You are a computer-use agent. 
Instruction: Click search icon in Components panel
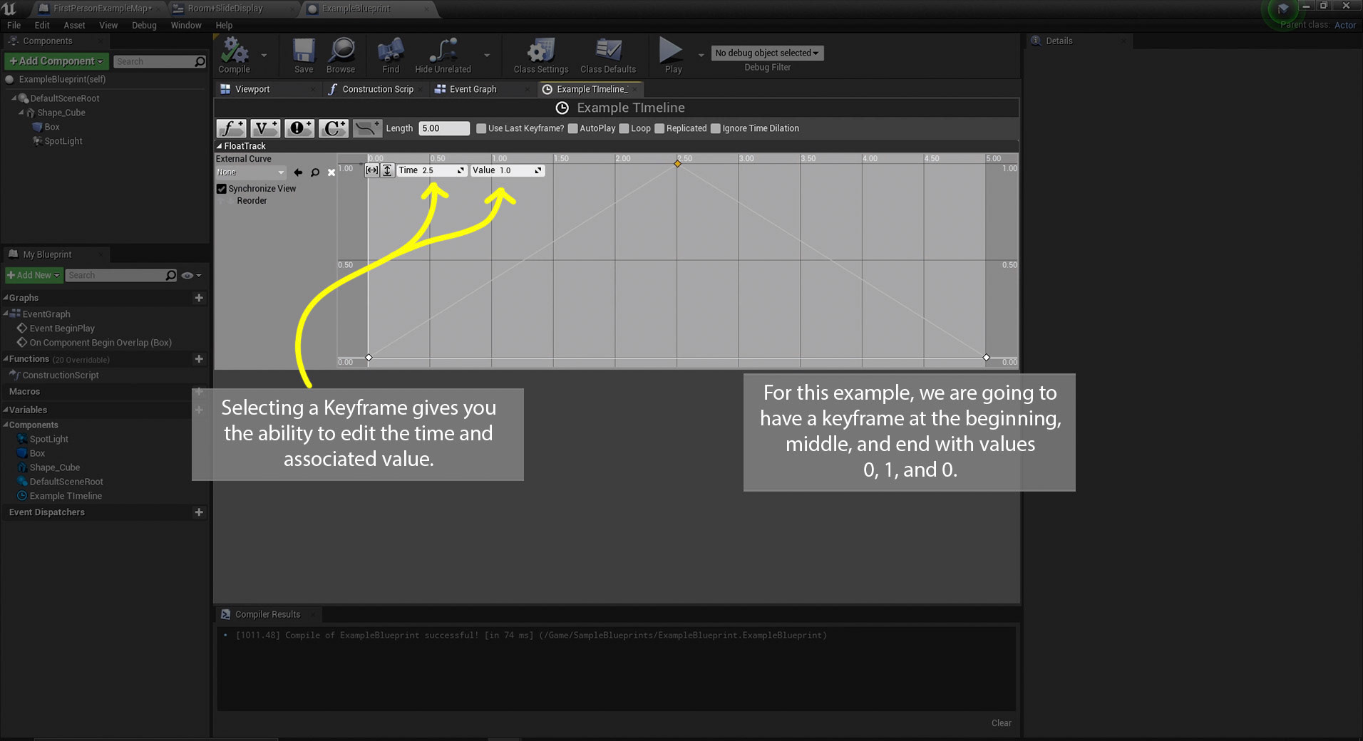(x=200, y=62)
